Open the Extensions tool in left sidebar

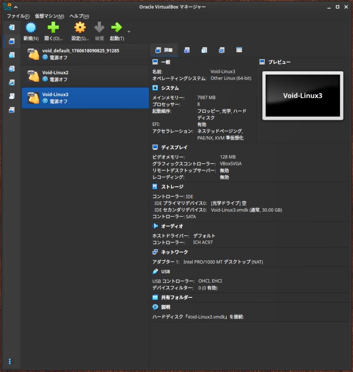coord(12,55)
